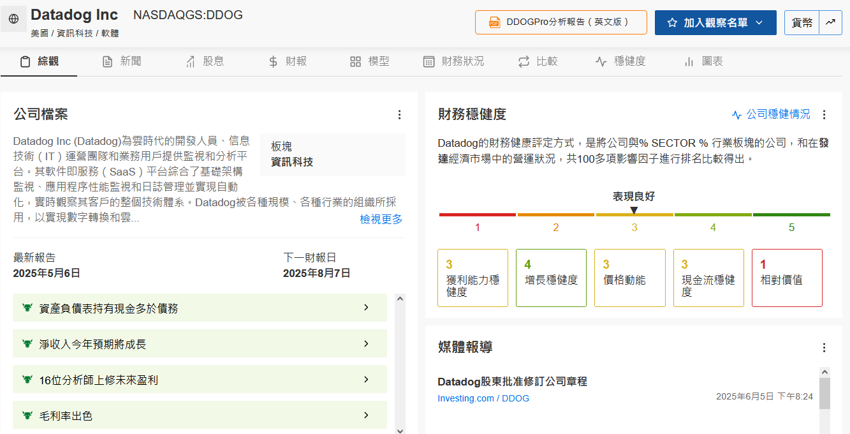
Task: Click the 檢視更多 link
Action: (x=381, y=219)
